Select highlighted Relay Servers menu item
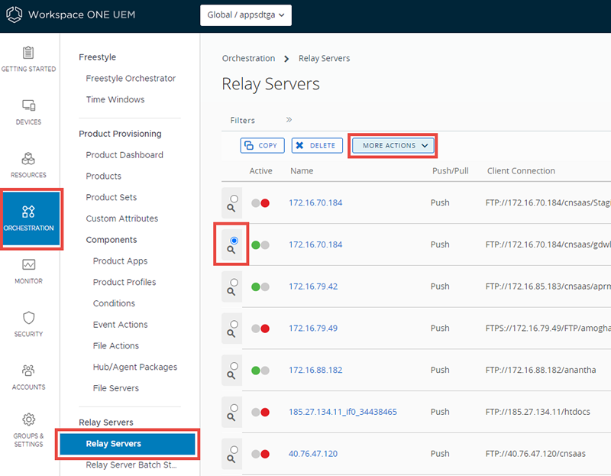Image resolution: width=611 pixels, height=476 pixels. tap(128, 444)
